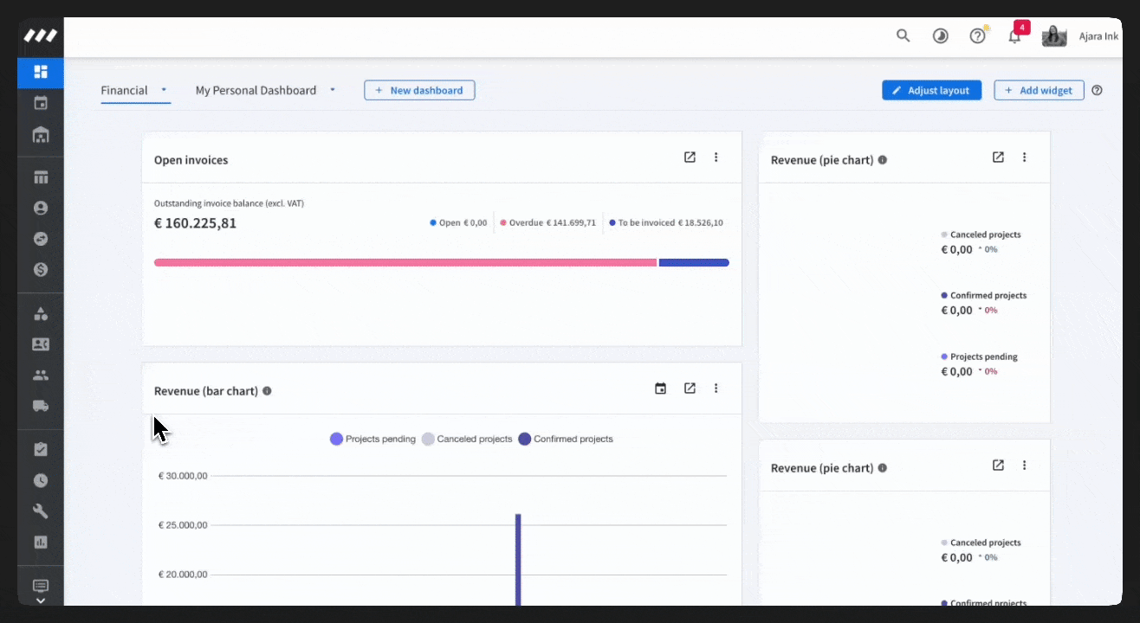Screen dimensions: 1140x623
Task: Click the Add widget button
Action: point(1039,90)
